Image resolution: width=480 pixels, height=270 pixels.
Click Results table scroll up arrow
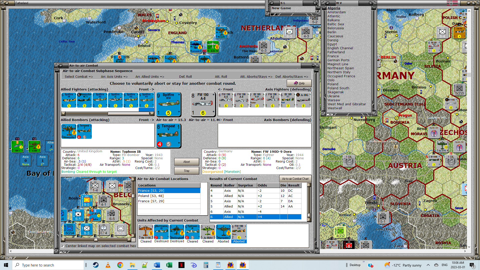pos(309,185)
